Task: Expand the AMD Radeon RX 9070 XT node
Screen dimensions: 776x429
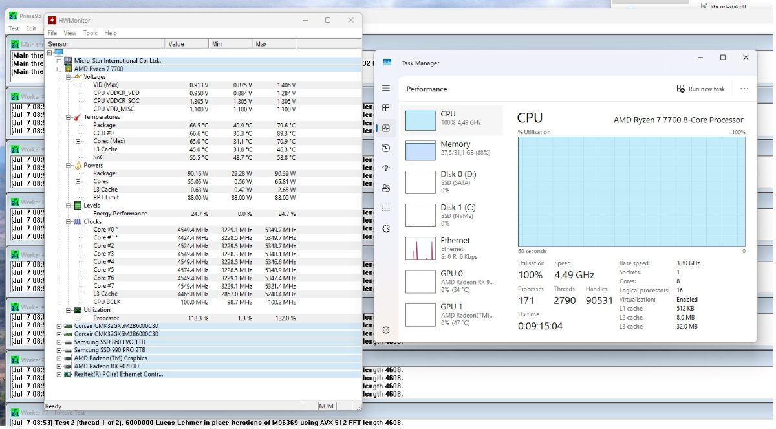Action: [59, 366]
